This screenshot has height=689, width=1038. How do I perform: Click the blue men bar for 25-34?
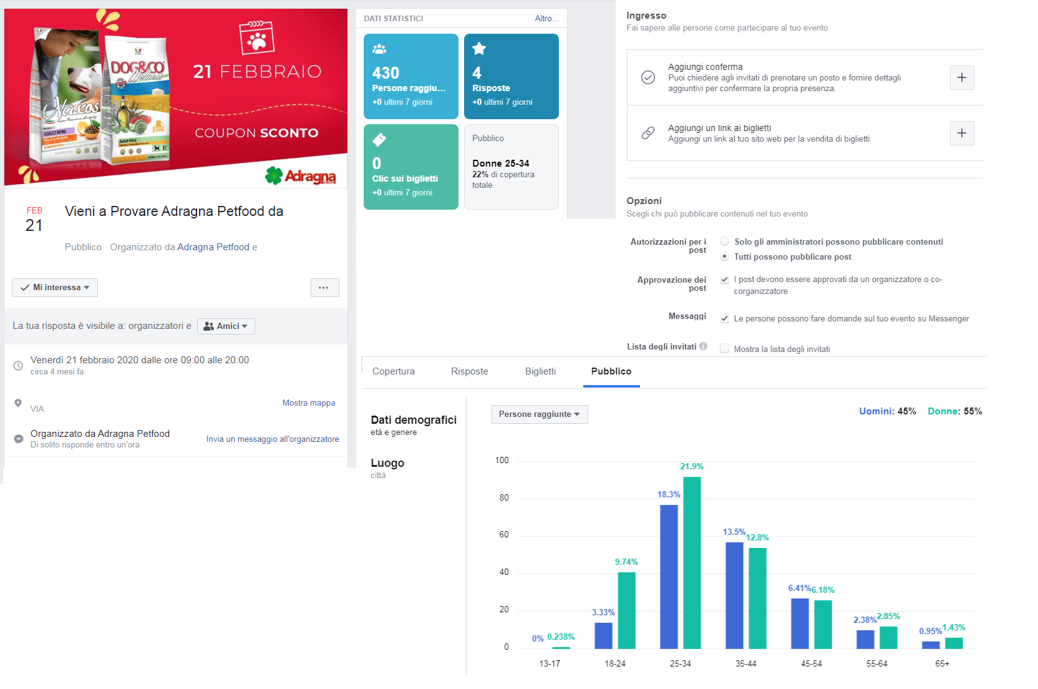[x=669, y=577]
